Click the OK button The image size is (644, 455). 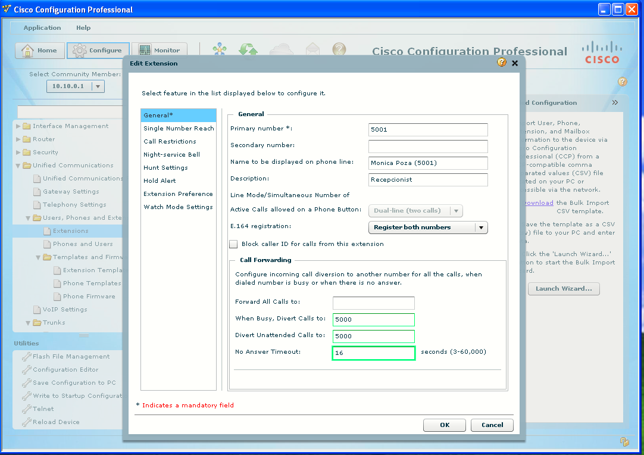tap(445, 425)
